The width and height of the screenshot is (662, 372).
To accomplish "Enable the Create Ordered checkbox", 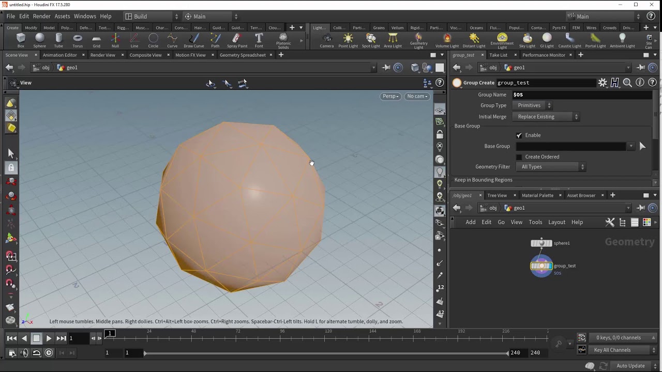I will [519, 157].
